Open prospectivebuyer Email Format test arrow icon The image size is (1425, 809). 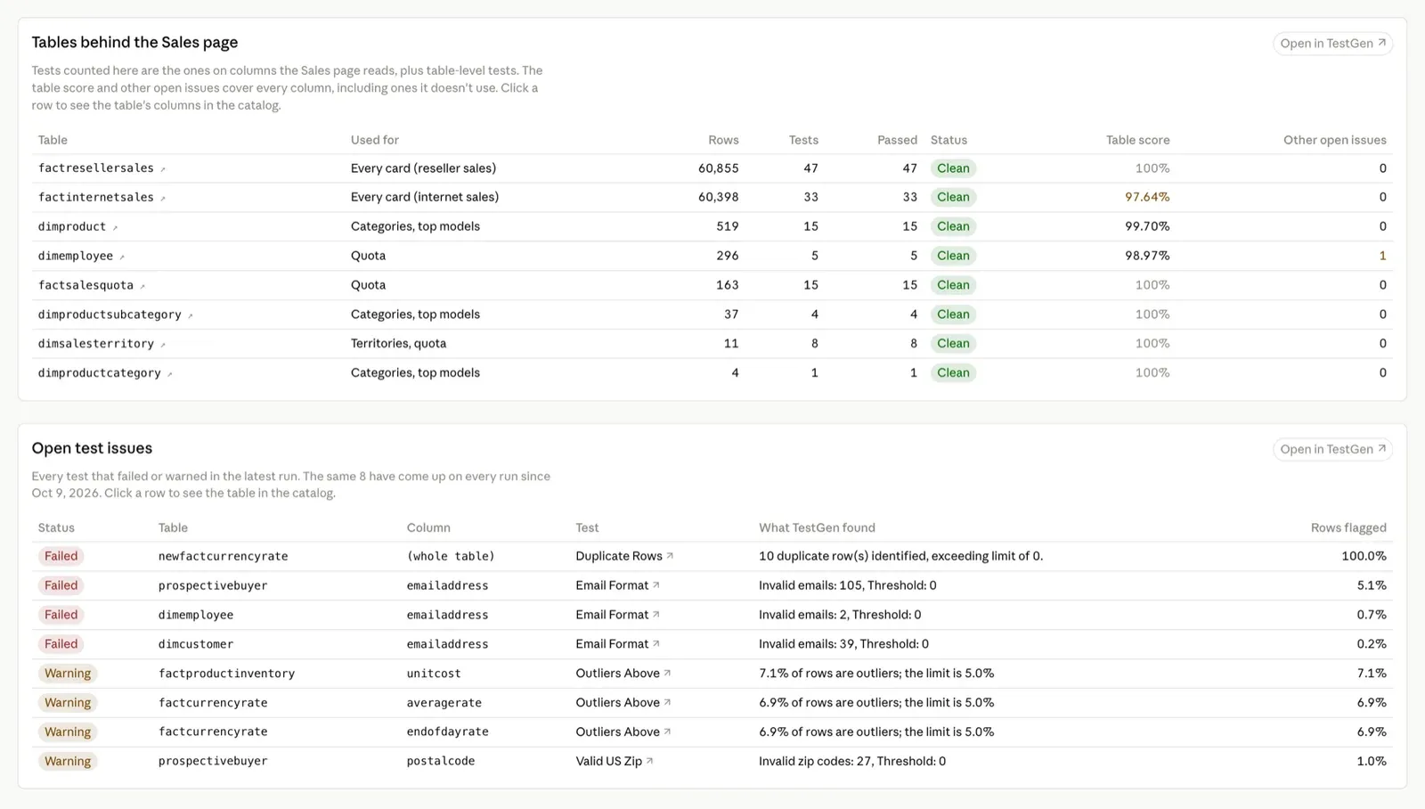656,584
